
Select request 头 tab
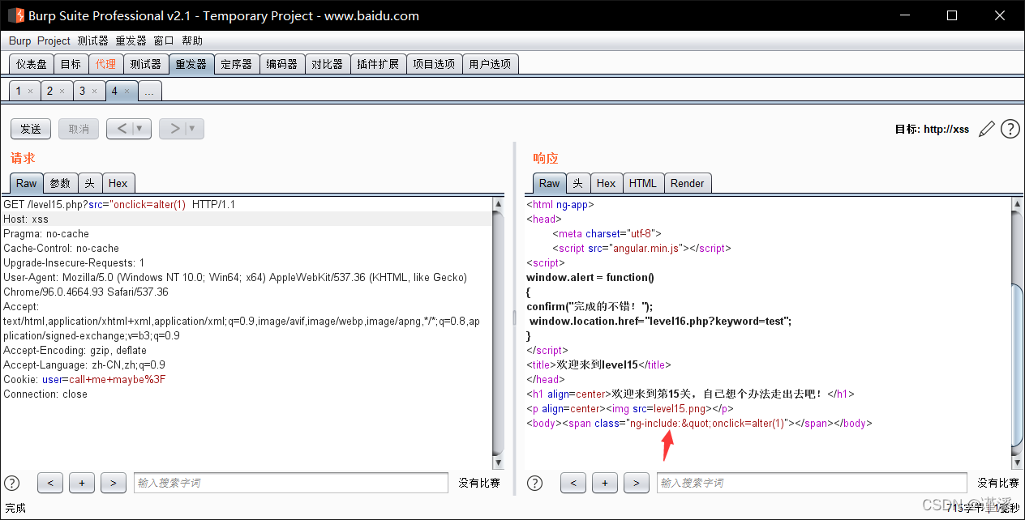point(90,183)
